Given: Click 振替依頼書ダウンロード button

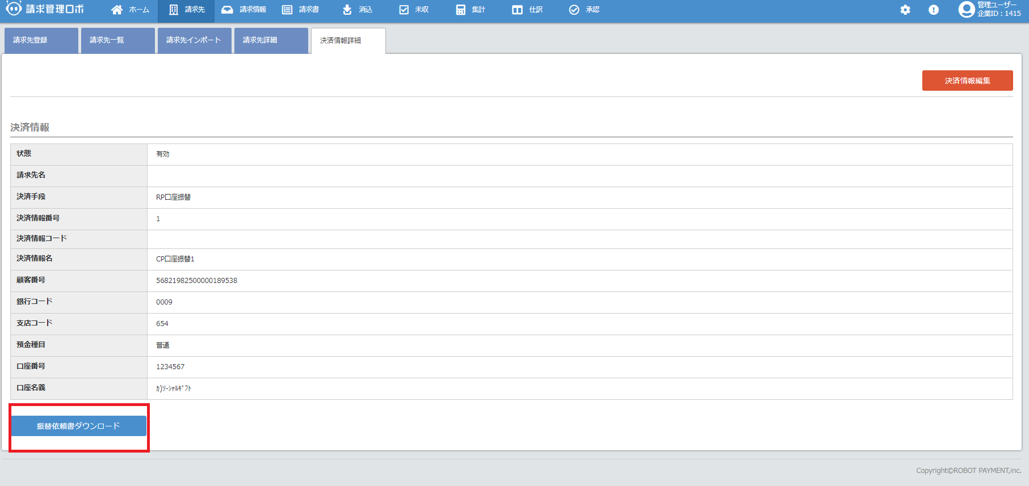Looking at the screenshot, I should click(x=78, y=426).
